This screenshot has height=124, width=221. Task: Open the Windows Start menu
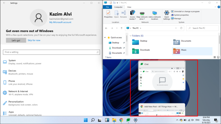(86, 120)
